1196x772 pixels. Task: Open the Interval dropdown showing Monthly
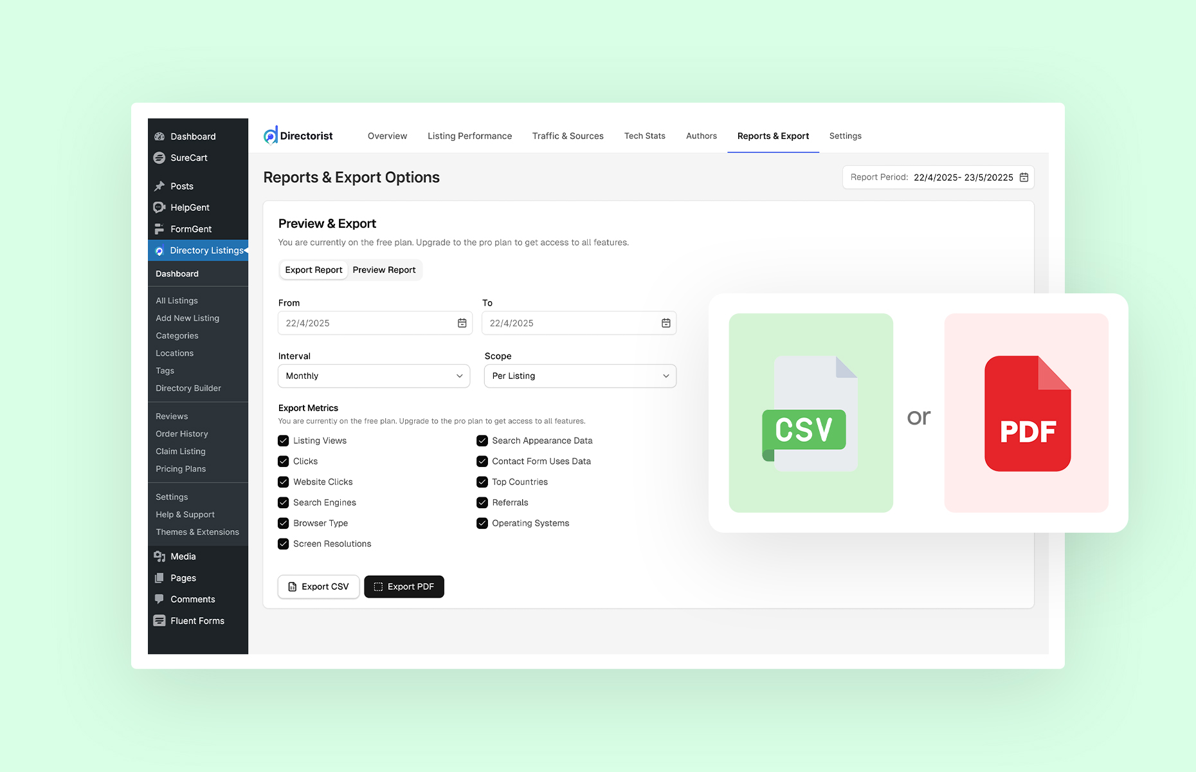pos(374,376)
